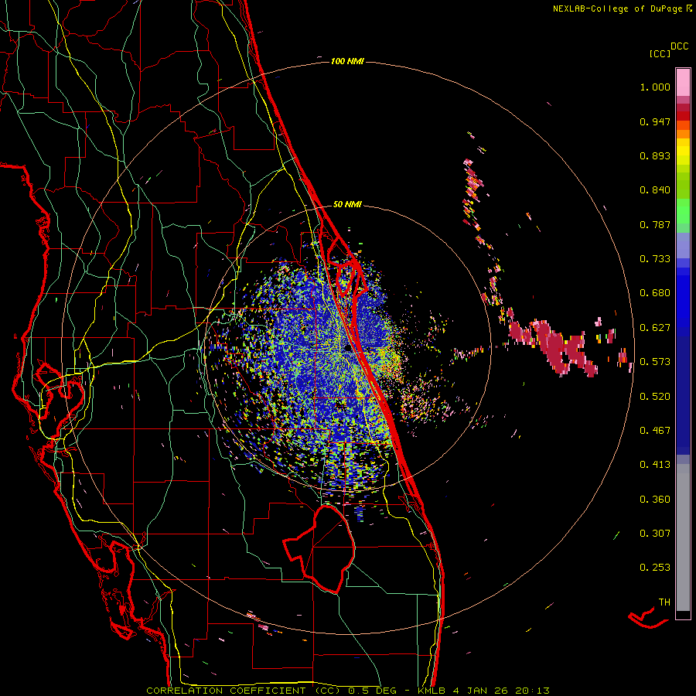
Task: Click the 0.573 scale value
Action: pyautogui.click(x=655, y=362)
